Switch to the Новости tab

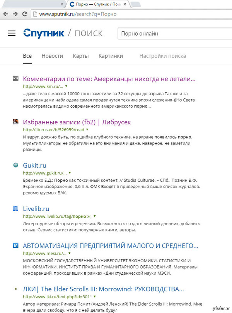pyautogui.click(x=52, y=56)
